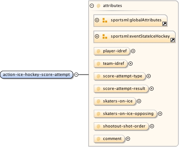Expand the shootout-shot-order attribute

(152, 126)
